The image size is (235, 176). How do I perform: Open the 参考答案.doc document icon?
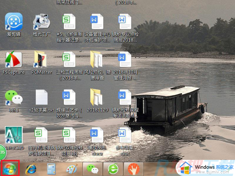click(125, 135)
